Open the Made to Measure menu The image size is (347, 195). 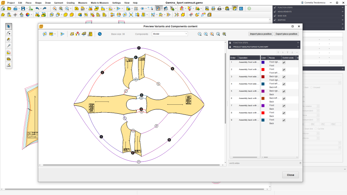99,3
